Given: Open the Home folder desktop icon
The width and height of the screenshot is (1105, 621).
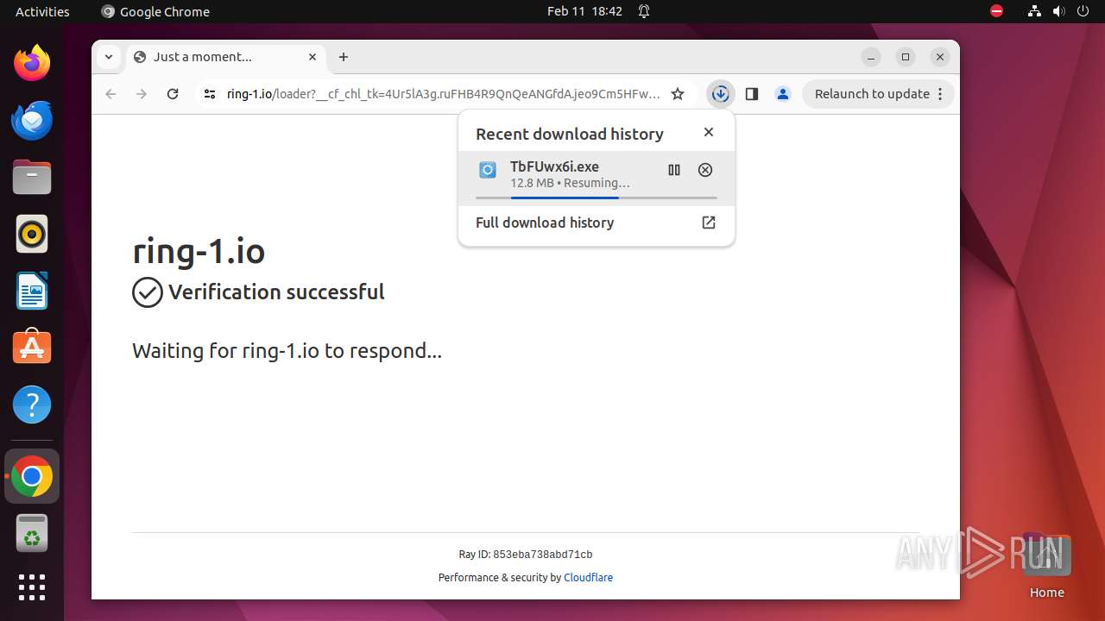Looking at the screenshot, I should point(1046,566).
